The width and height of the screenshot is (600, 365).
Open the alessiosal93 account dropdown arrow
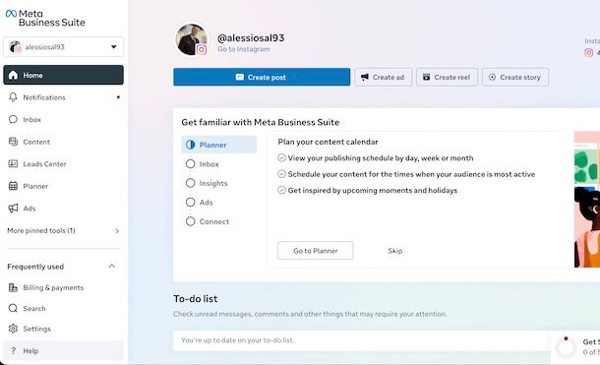click(114, 46)
